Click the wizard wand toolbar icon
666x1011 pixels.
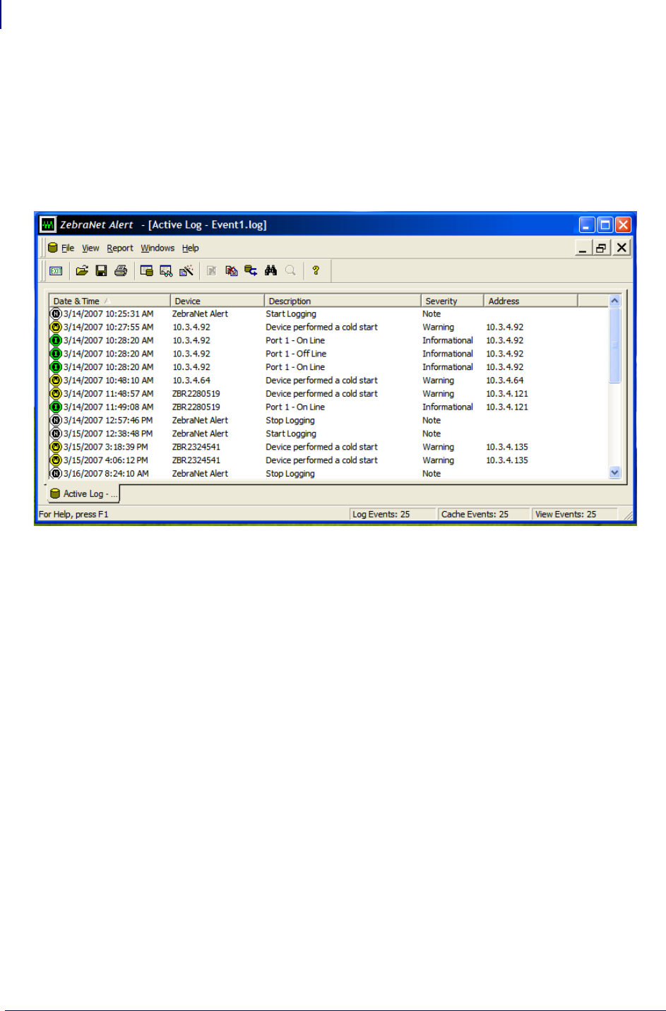(x=186, y=270)
